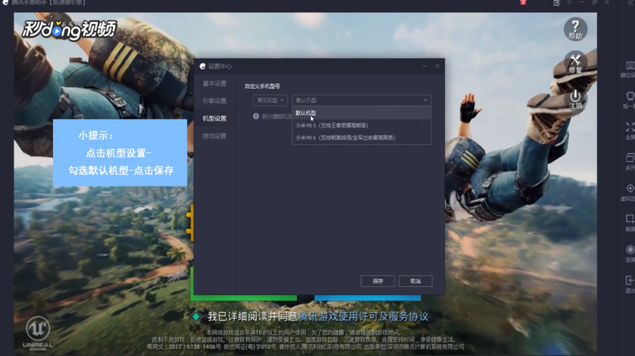Switch to 引擎设置 tab
635x356 pixels.
[x=215, y=101]
